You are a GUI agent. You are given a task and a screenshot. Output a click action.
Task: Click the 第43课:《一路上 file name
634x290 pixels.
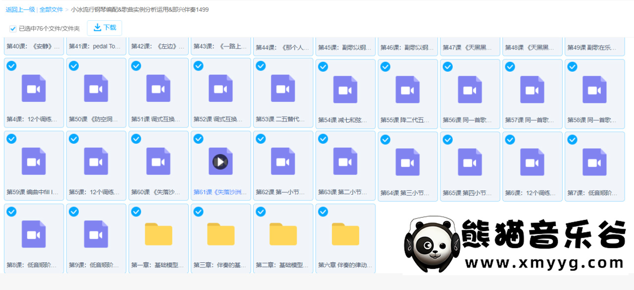tap(220, 46)
